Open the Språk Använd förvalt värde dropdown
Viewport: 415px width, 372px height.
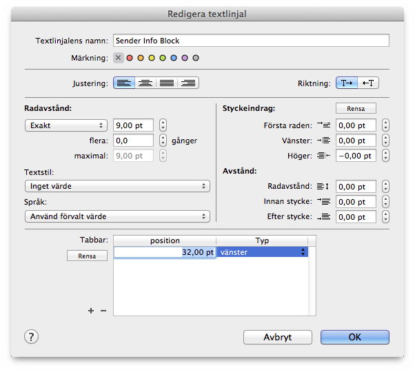coord(117,216)
